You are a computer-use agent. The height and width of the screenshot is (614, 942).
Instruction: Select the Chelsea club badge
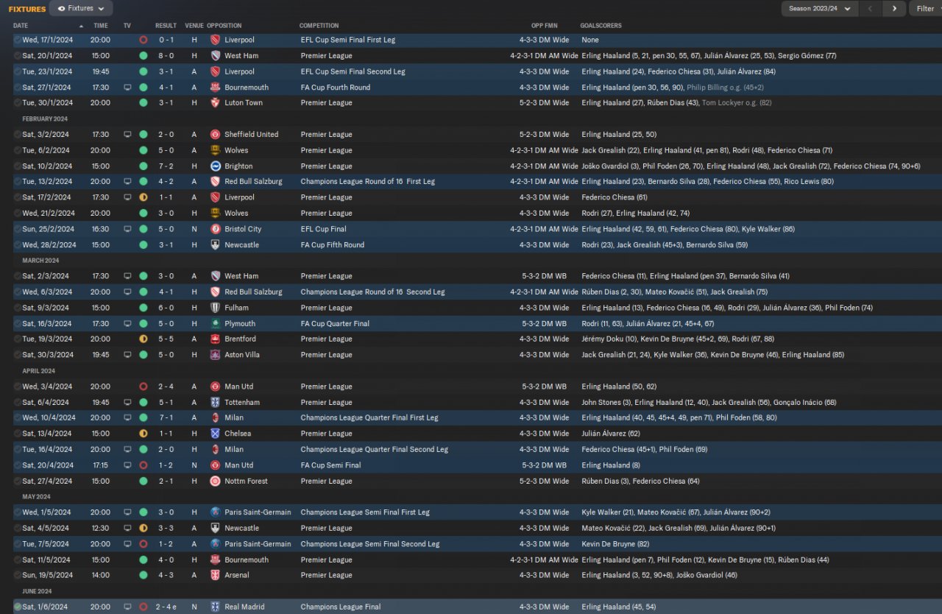click(x=215, y=434)
